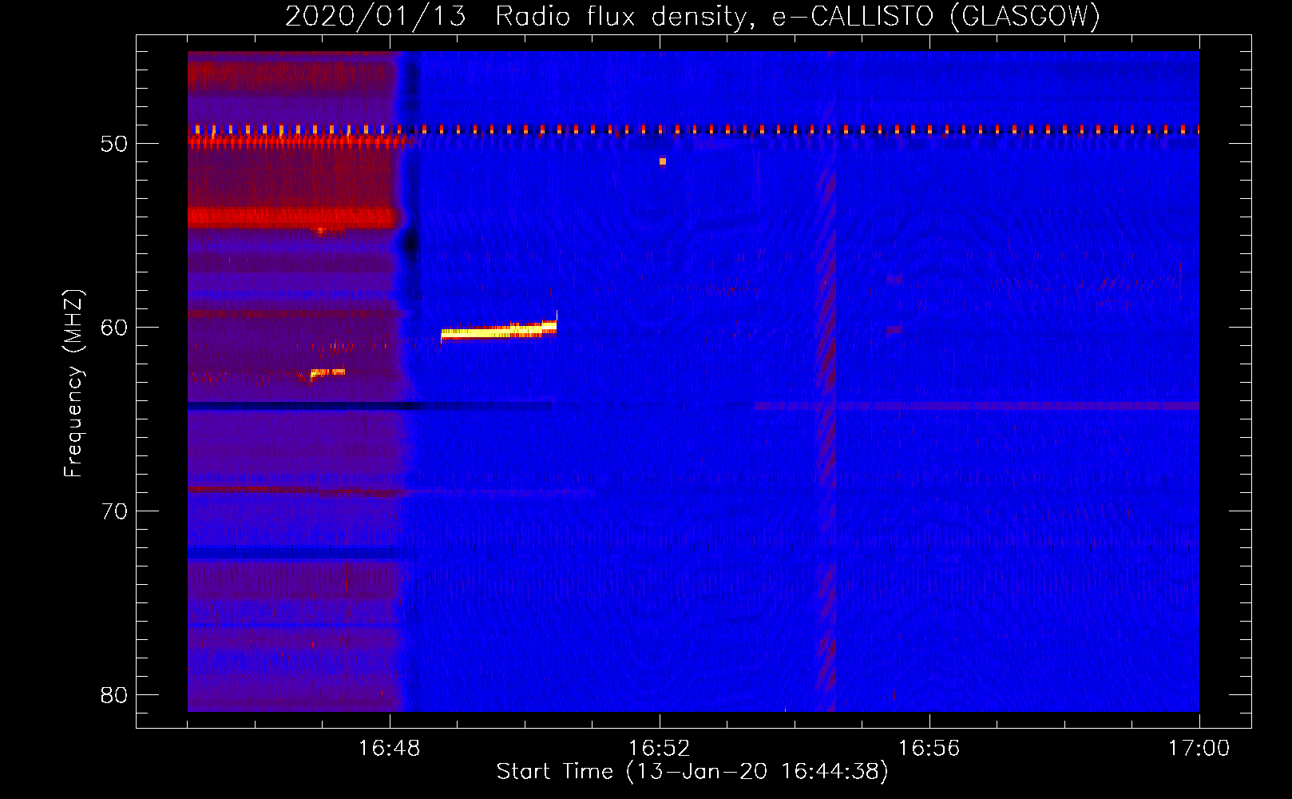Click the 'Start Time (13-Jan-20 16:44:38)' label
Screen dimensions: 1292x799
pos(692,772)
